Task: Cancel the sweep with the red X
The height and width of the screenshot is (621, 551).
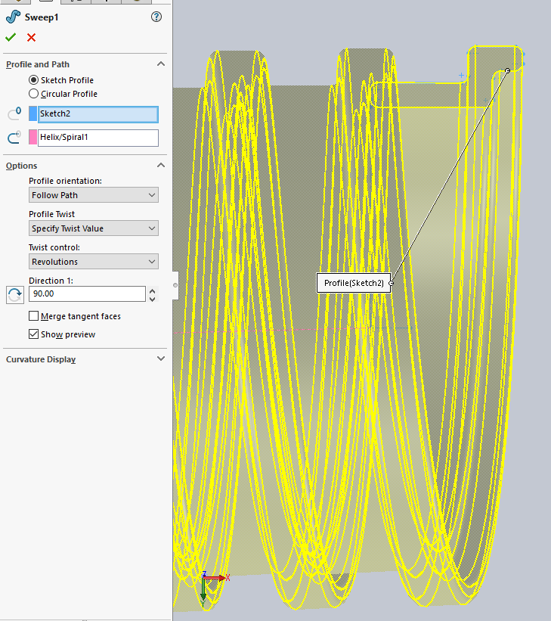Action: coord(31,38)
